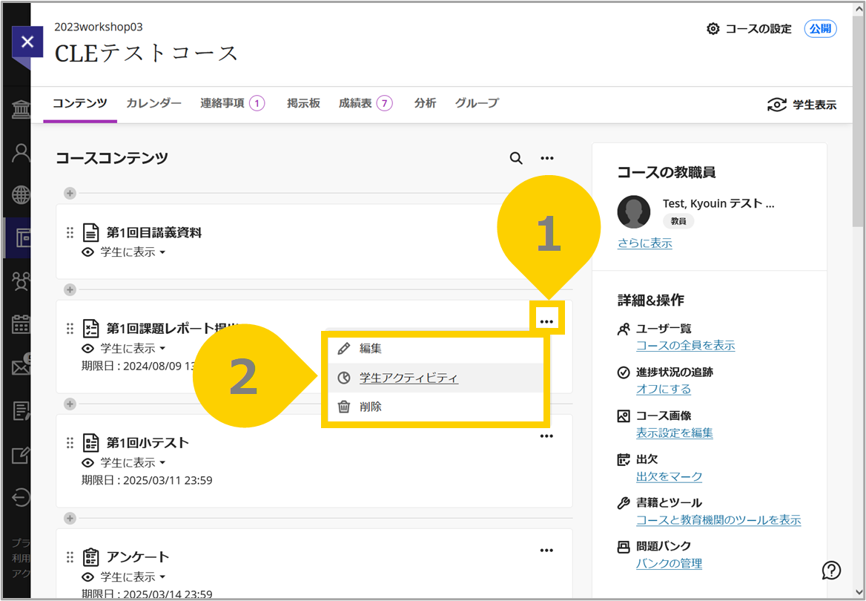Image resolution: width=866 pixels, height=601 pixels.
Task: Open the more-options menu of 第1回課題レポート提出
Action: (546, 321)
